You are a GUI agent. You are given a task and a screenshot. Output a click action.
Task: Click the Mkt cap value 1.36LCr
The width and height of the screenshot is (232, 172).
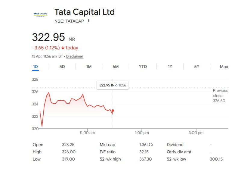144,145
